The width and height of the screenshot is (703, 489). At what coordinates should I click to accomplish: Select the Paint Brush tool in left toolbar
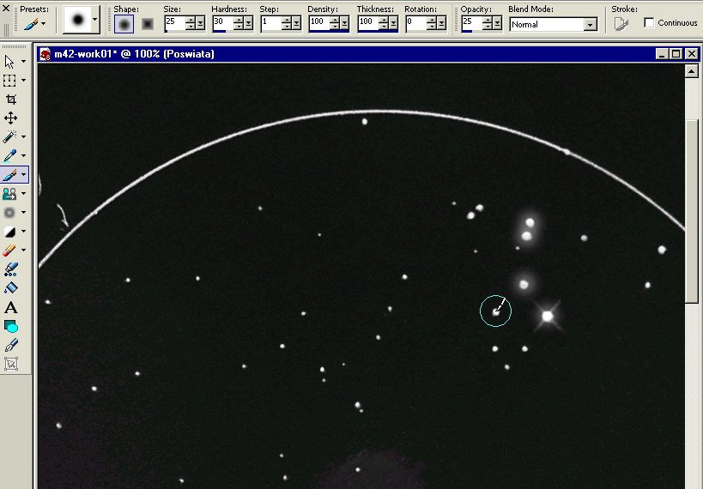pyautogui.click(x=9, y=174)
